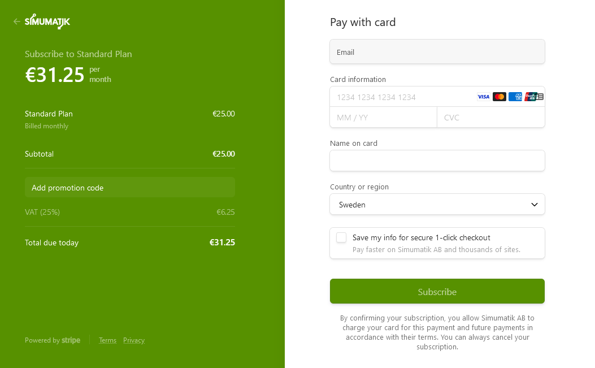Click the autofill contact card icon

pos(540,97)
